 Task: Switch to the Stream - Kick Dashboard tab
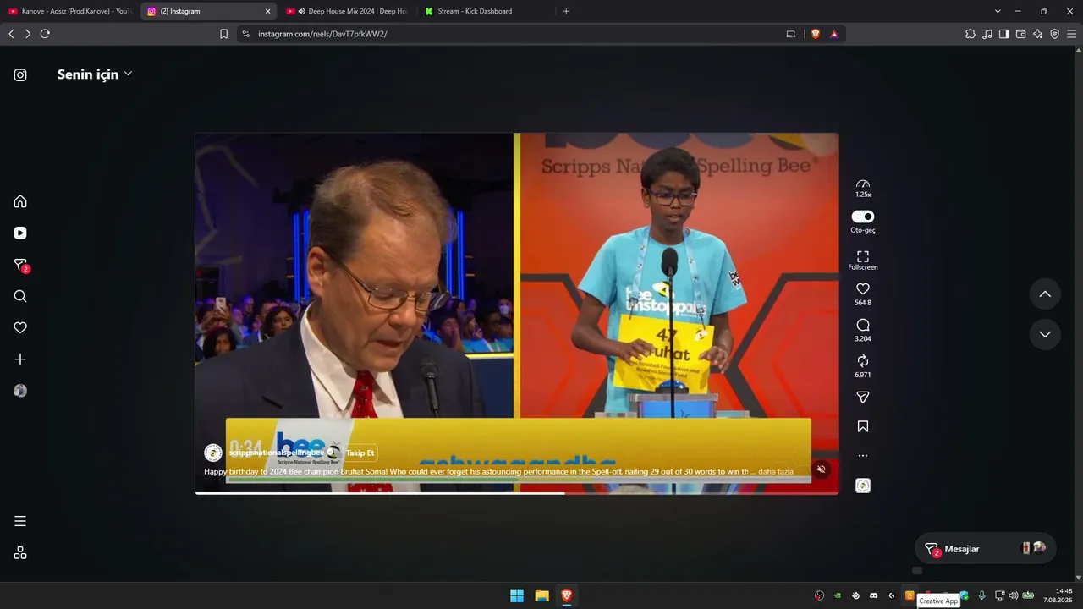tap(486, 11)
